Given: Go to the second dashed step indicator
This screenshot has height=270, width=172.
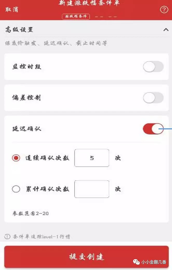Looking at the screenshot, I should (99, 17).
